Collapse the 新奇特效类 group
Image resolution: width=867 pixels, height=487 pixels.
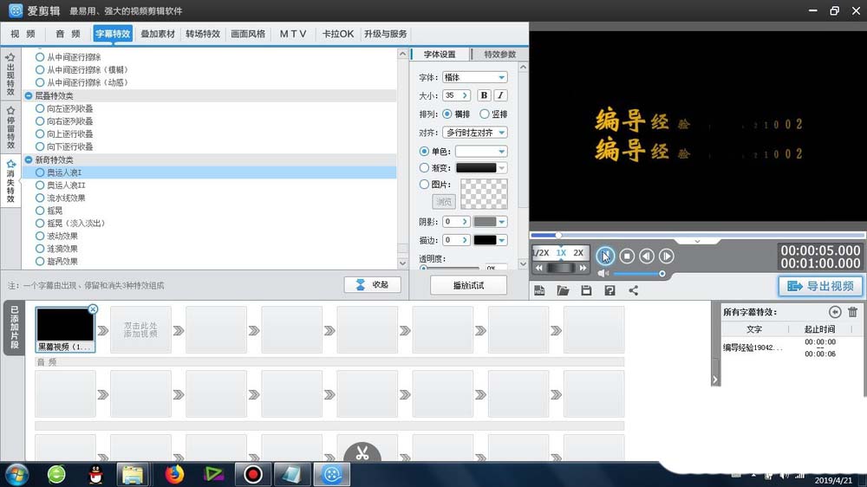tap(29, 159)
